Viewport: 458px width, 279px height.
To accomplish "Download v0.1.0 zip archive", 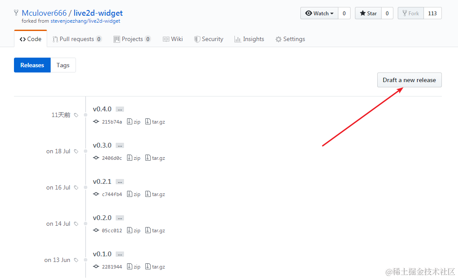I will (134, 266).
